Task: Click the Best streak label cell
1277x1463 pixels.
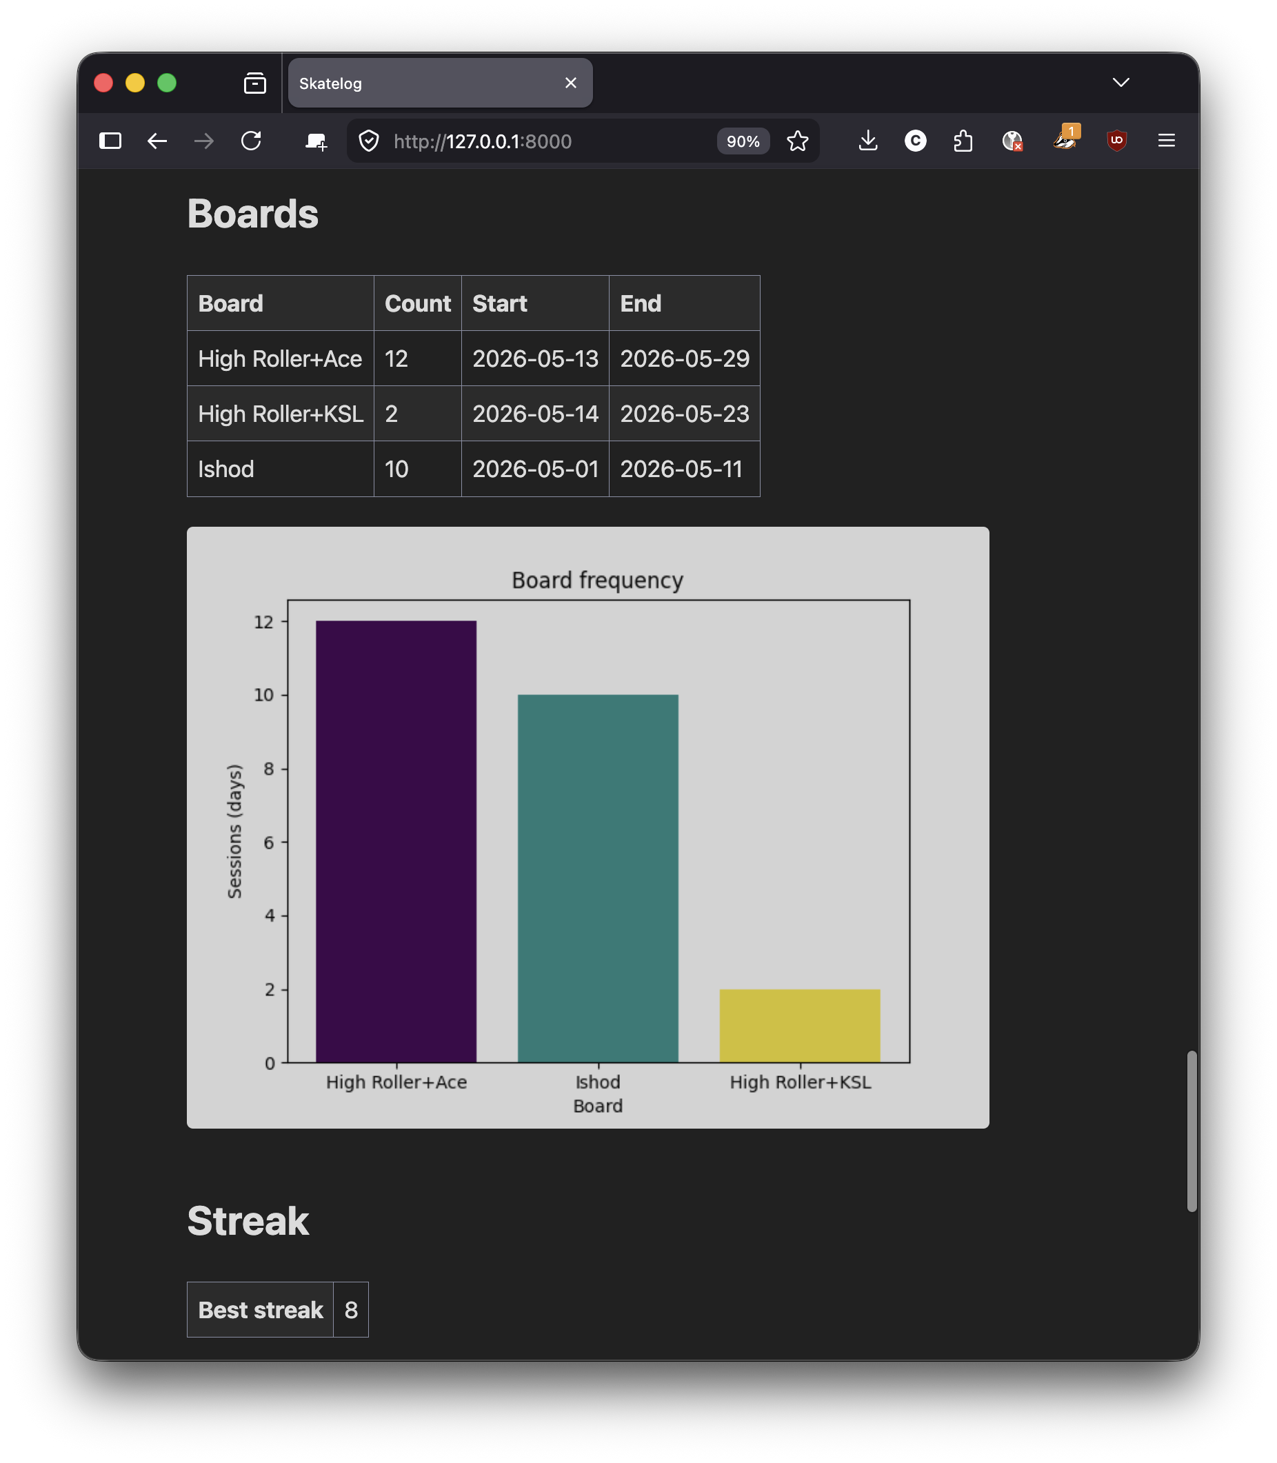Action: point(260,1310)
